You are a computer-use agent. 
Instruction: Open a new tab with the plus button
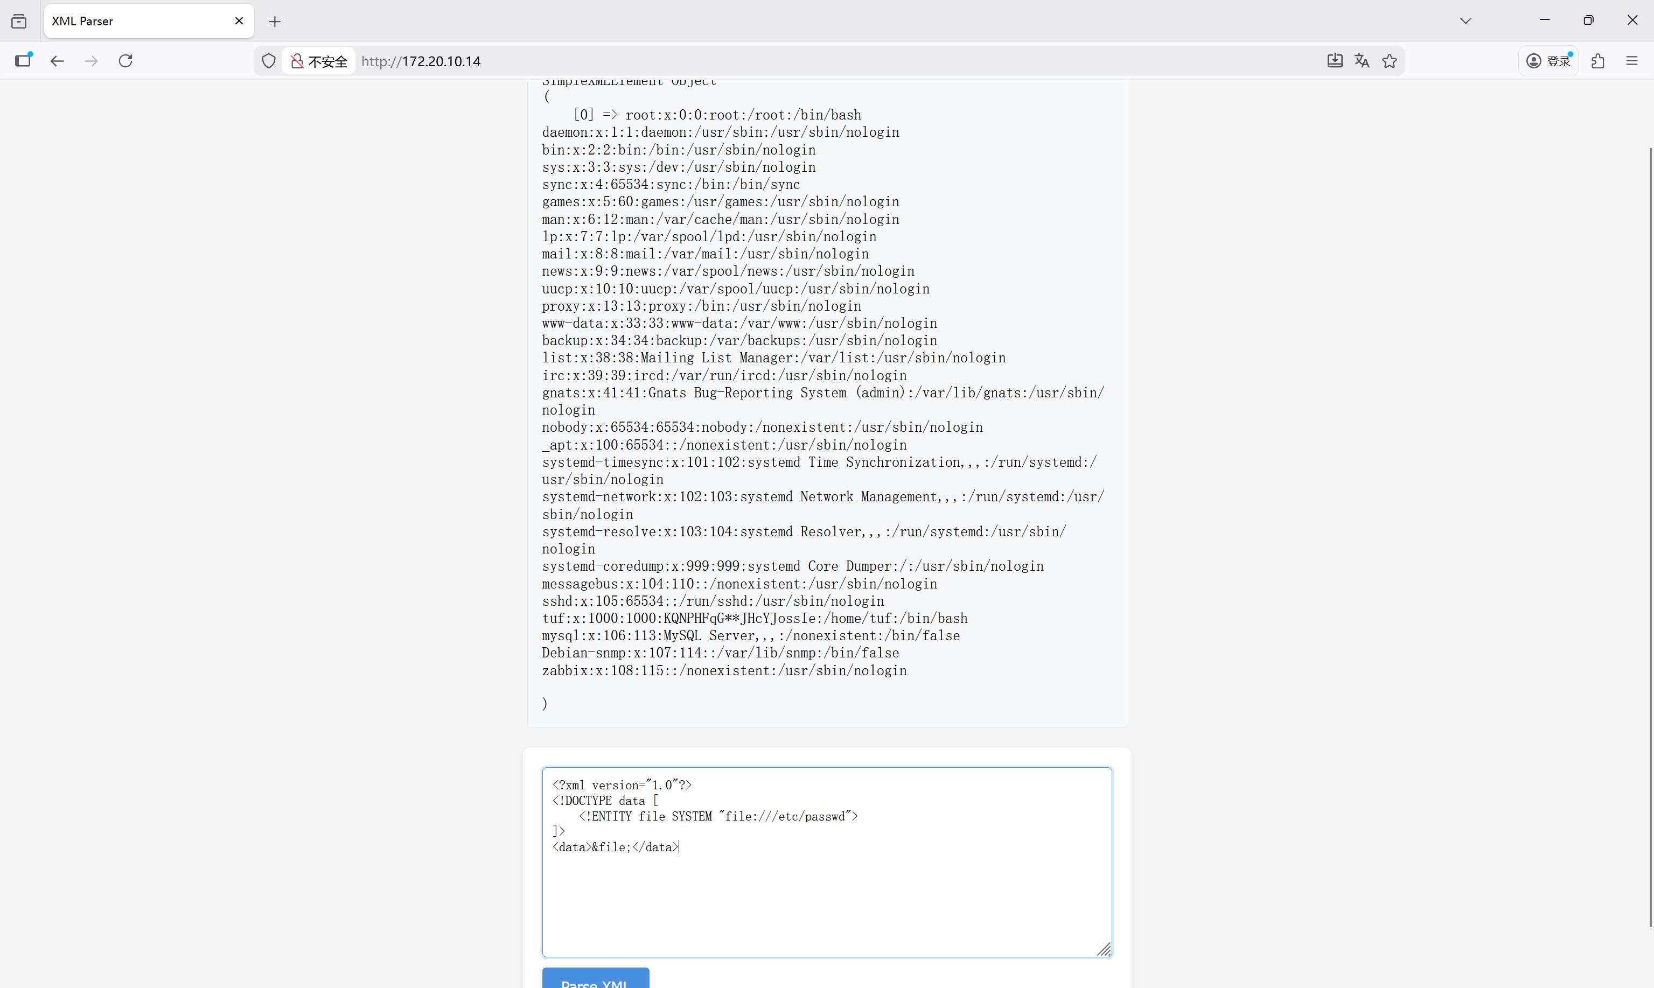pyautogui.click(x=275, y=22)
